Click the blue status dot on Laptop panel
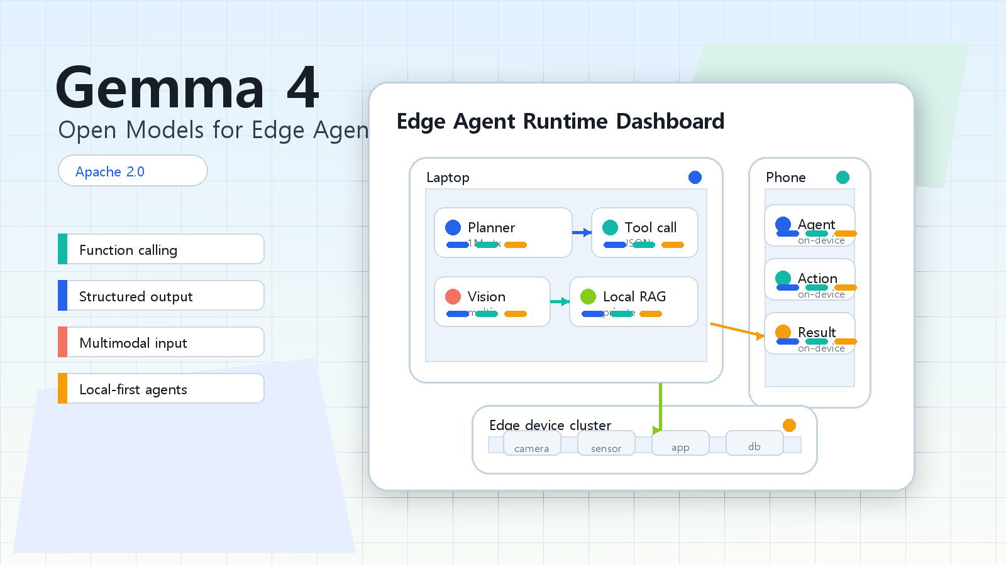 (695, 177)
